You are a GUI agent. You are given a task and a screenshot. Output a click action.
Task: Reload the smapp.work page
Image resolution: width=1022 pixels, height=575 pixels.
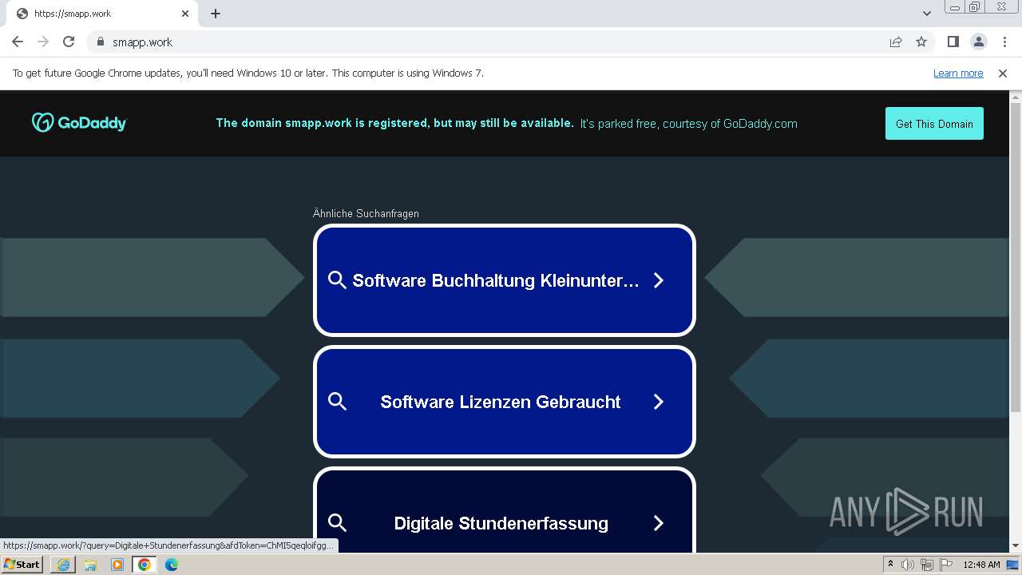pos(69,42)
